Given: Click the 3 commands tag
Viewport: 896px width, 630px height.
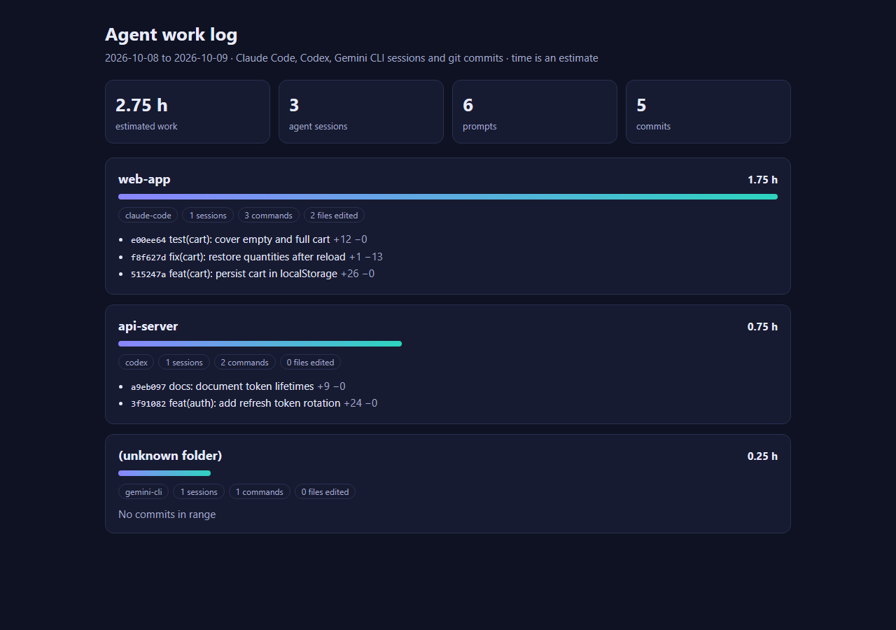Looking at the screenshot, I should click(x=269, y=216).
